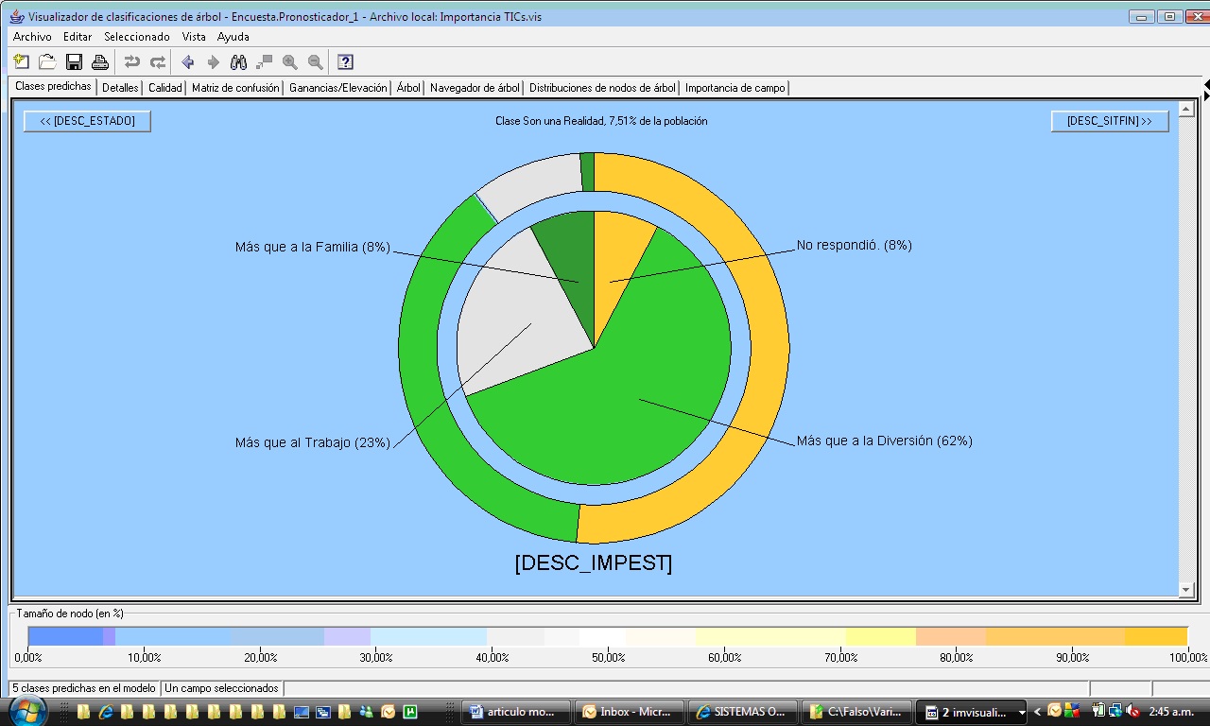This screenshot has height=726, width=1210.
Task: Open the Seleccionado menu
Action: point(137,37)
